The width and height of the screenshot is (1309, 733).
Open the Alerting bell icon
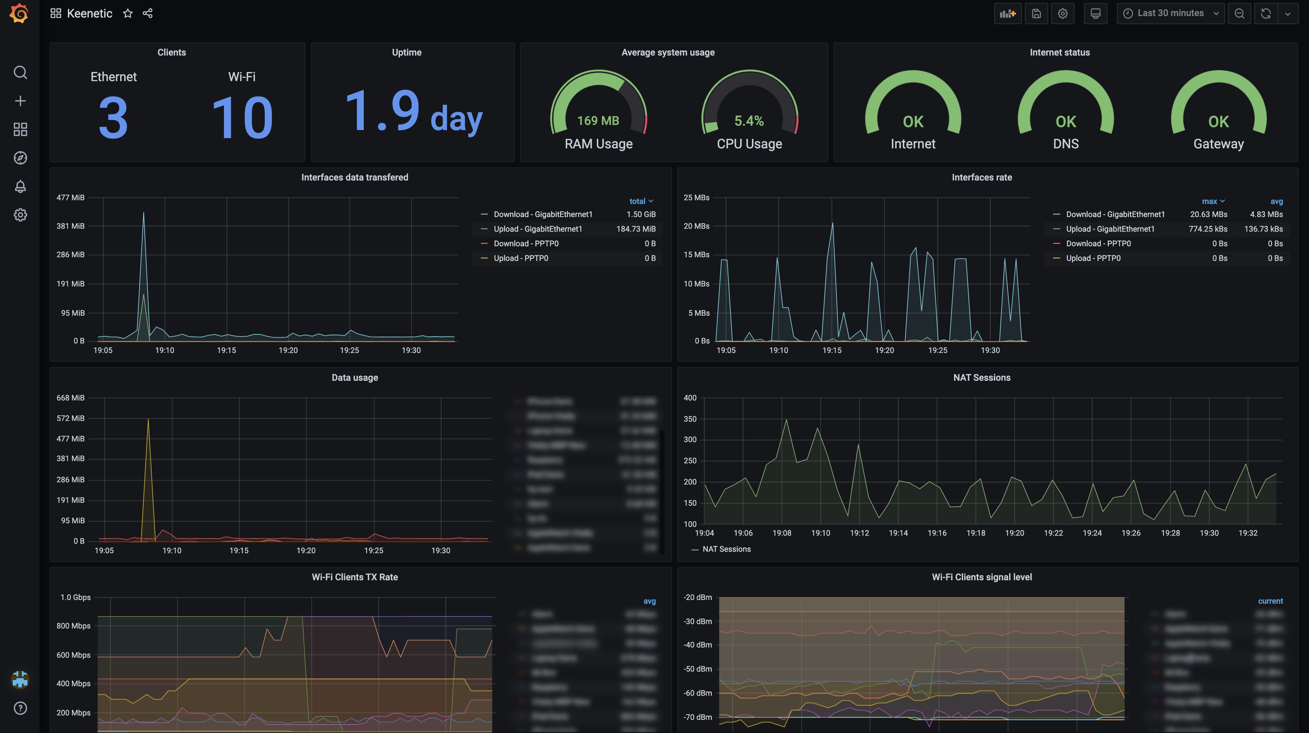click(x=20, y=187)
